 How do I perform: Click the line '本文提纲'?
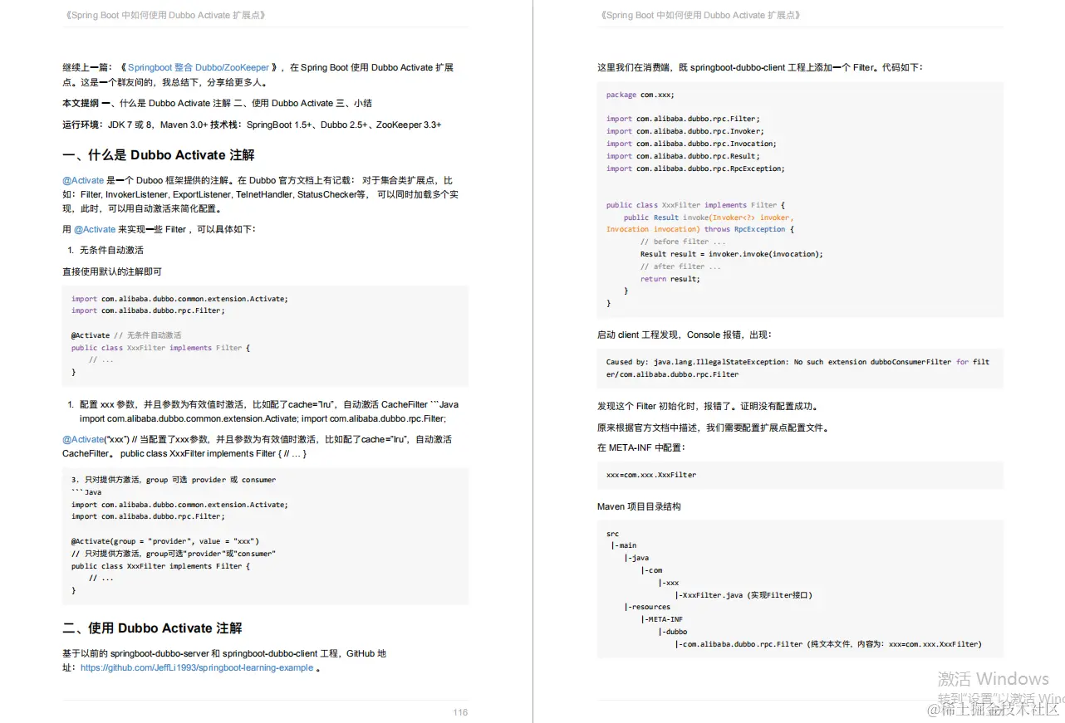tap(217, 103)
